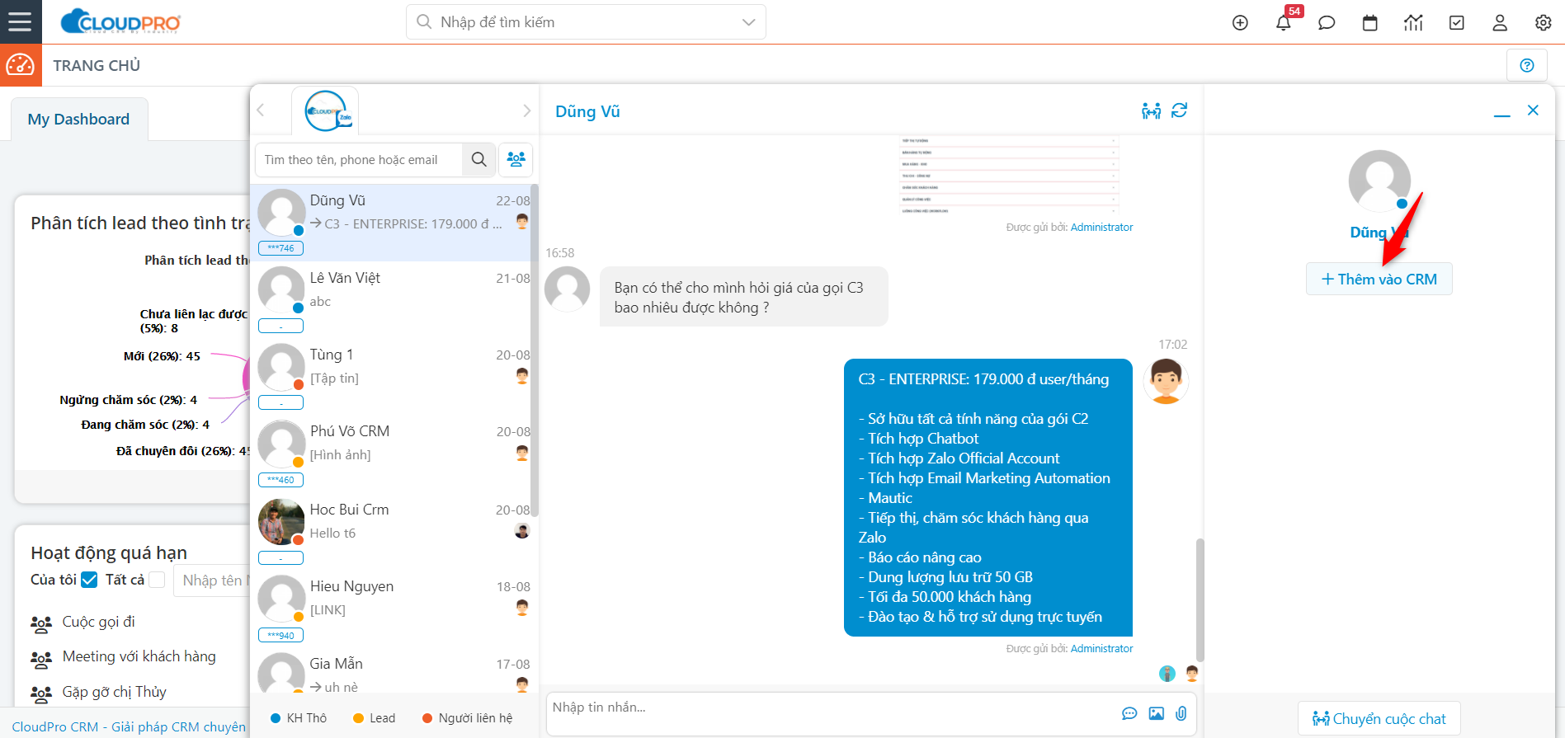This screenshot has height=738, width=1565.
Task: Click the orange dashboard gauge icon
Action: tap(21, 65)
